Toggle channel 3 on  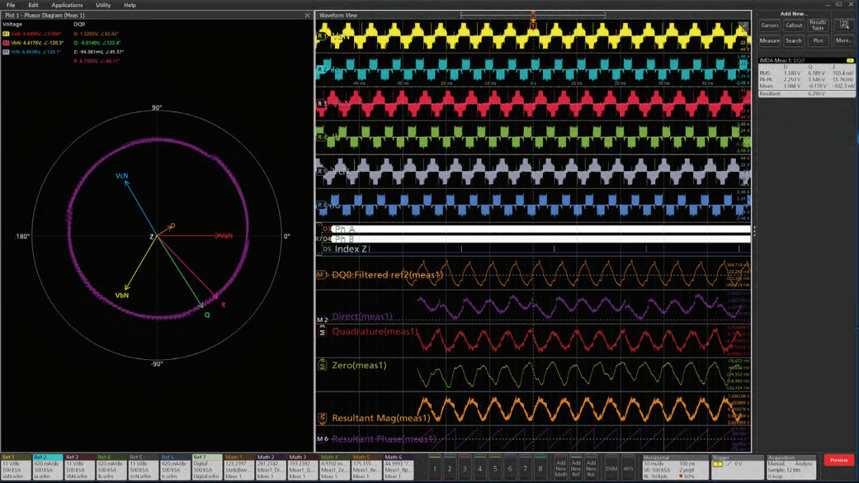(x=464, y=467)
